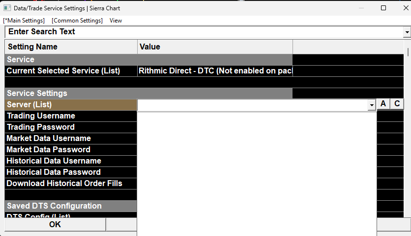Viewport: 411px width, 236px height.
Task: Open the Rithmic Direct - DTC service value
Action: tap(215, 71)
